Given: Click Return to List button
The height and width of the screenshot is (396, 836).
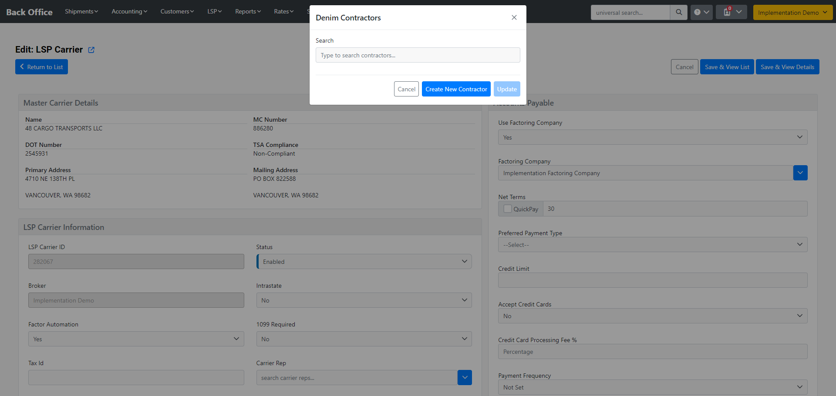Looking at the screenshot, I should click(x=41, y=67).
